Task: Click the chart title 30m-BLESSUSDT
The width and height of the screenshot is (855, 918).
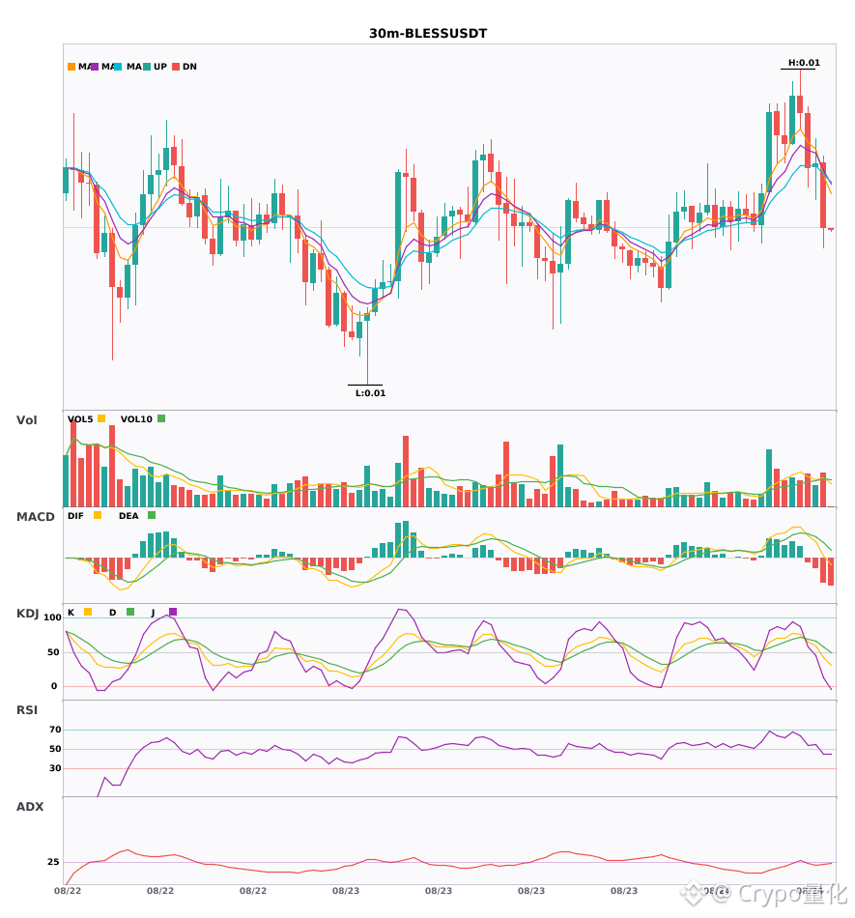Action: (428, 34)
